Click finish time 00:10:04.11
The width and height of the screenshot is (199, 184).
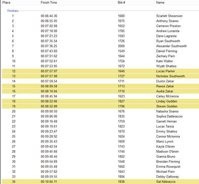(49, 181)
